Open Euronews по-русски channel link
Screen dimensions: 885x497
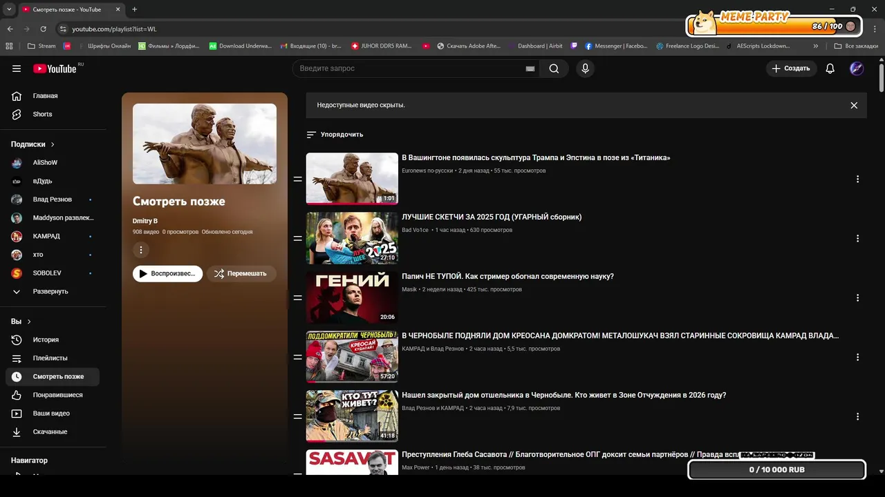[x=427, y=170]
